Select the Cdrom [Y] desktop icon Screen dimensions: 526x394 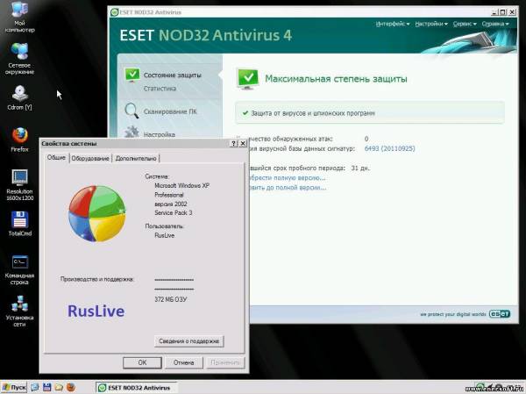pyautogui.click(x=19, y=97)
